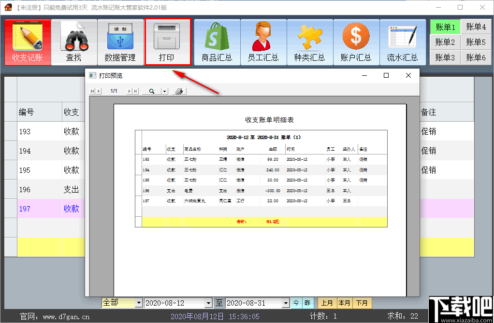Viewport: 494px width, 323px height.
Task: Switch to 账单4 tab
Action: tap(476, 27)
